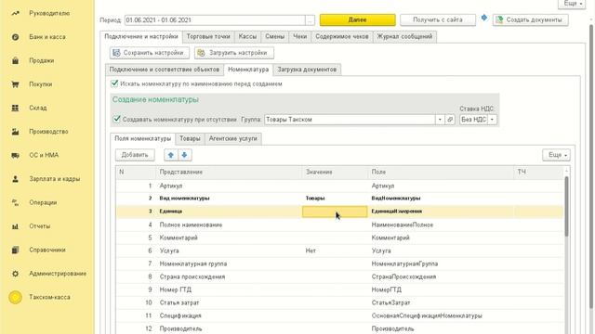Open Руководителю section icon in sidebar
The width and height of the screenshot is (595, 334).
click(15, 13)
